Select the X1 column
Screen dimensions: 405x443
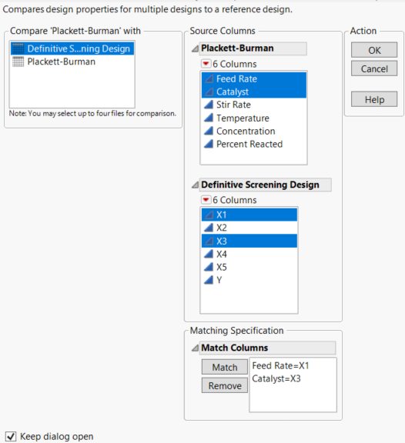tap(249, 215)
